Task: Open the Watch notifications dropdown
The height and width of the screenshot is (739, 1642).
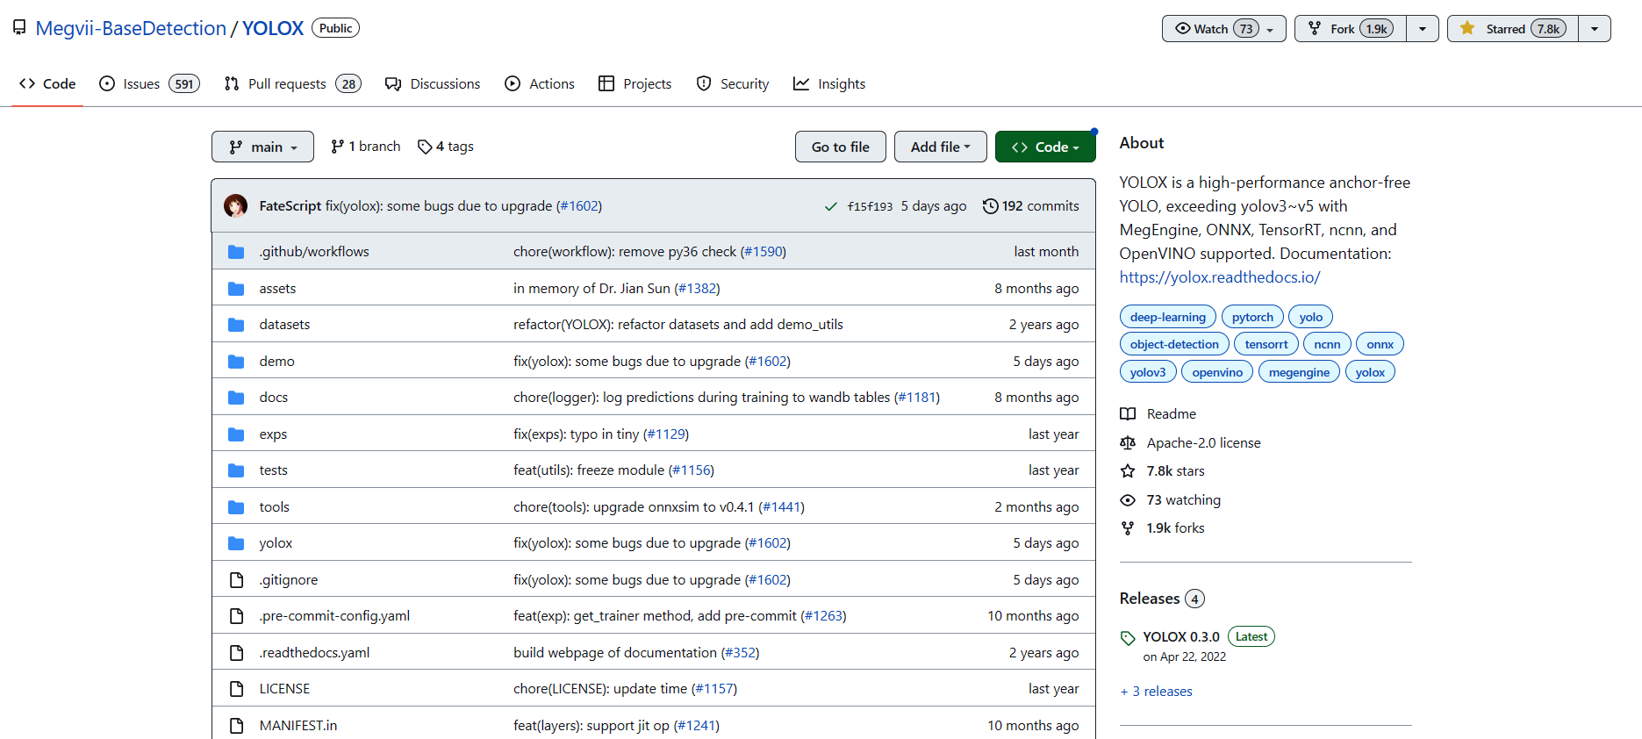Action: 1223,29
